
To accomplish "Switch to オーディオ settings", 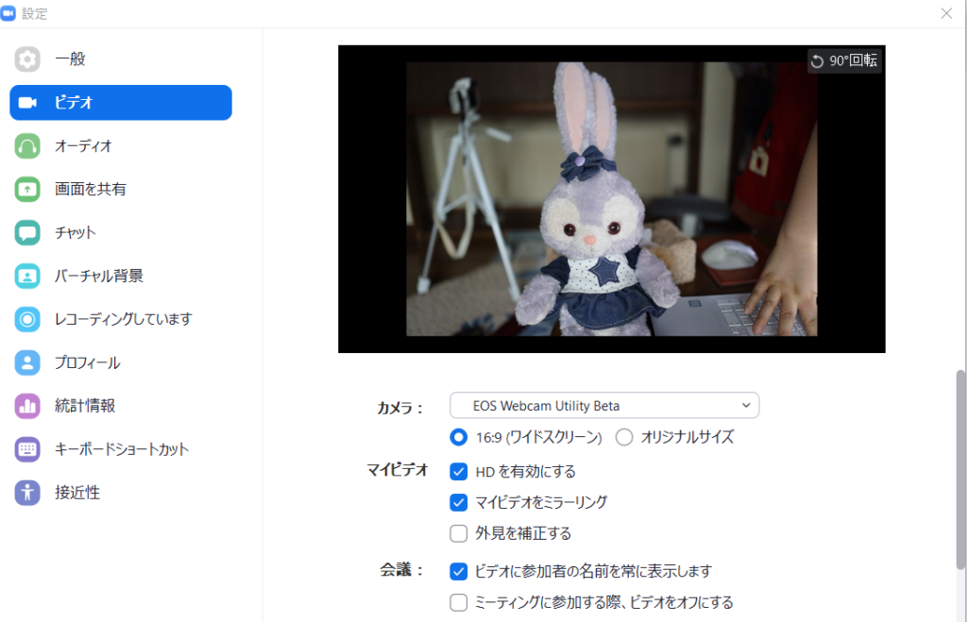I will point(121,146).
